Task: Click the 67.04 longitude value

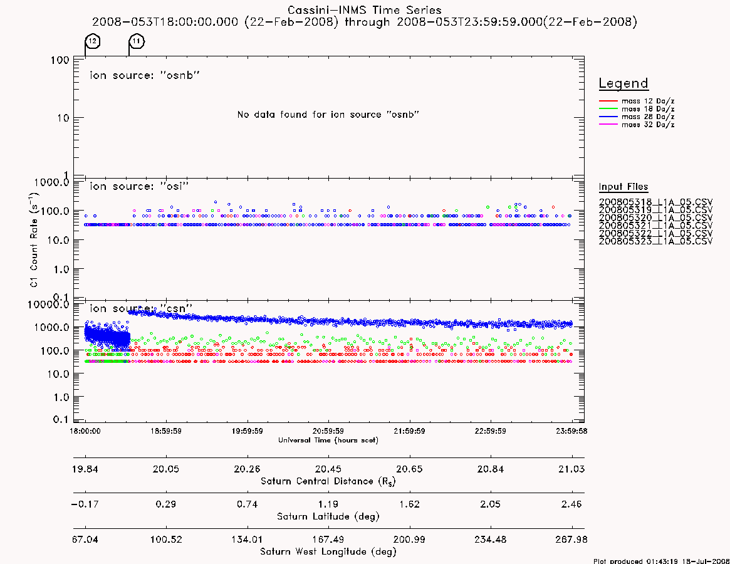Action: coord(85,540)
